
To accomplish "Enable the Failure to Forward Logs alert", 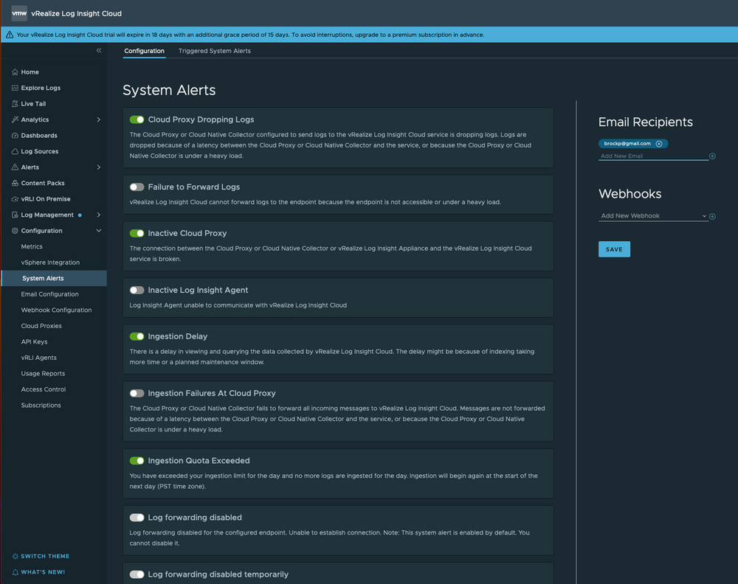I will coord(137,187).
